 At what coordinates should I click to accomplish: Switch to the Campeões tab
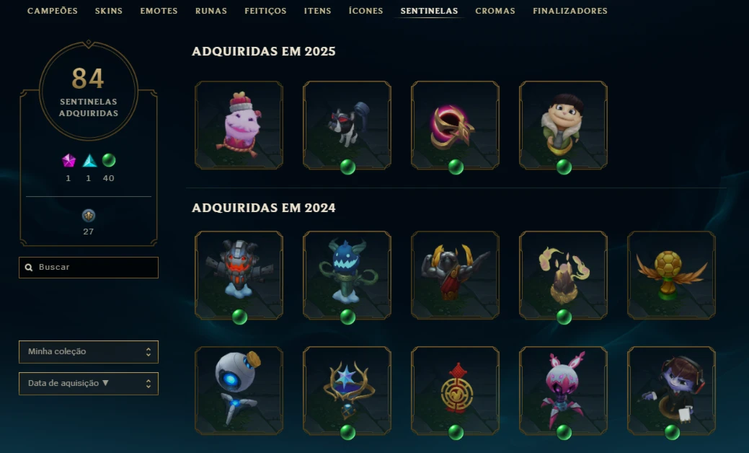(53, 11)
